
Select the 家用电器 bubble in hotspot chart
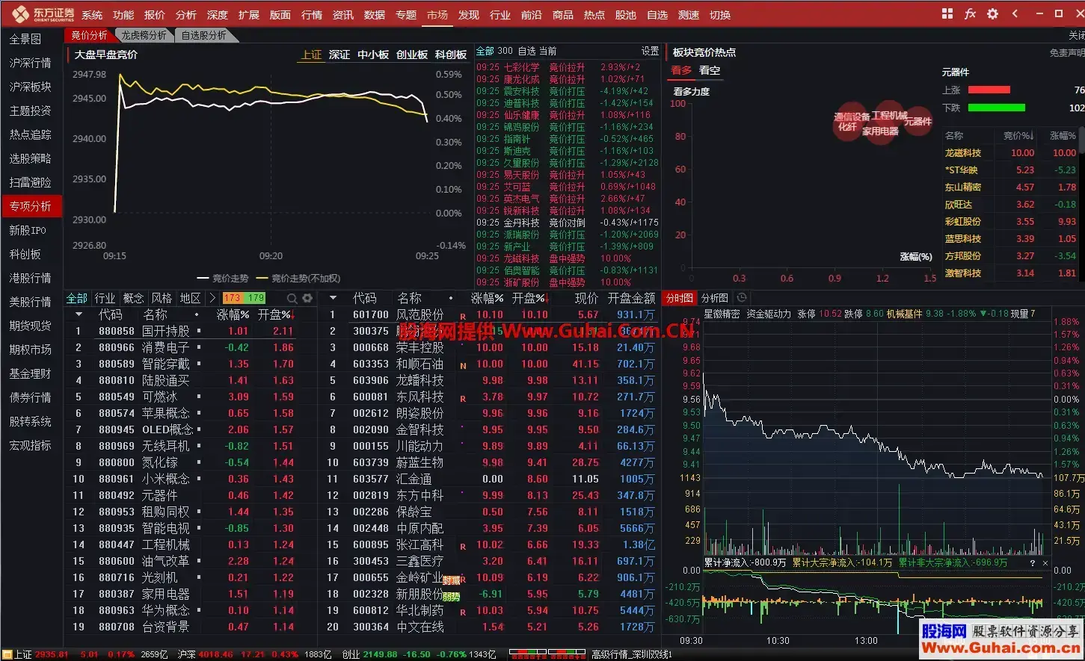tap(880, 131)
